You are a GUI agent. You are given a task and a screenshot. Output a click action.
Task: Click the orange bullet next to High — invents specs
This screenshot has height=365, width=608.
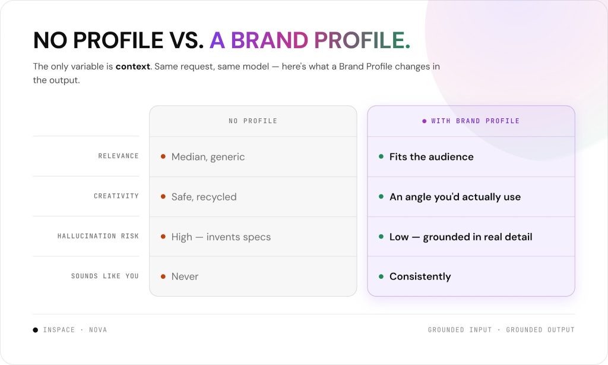pos(163,237)
